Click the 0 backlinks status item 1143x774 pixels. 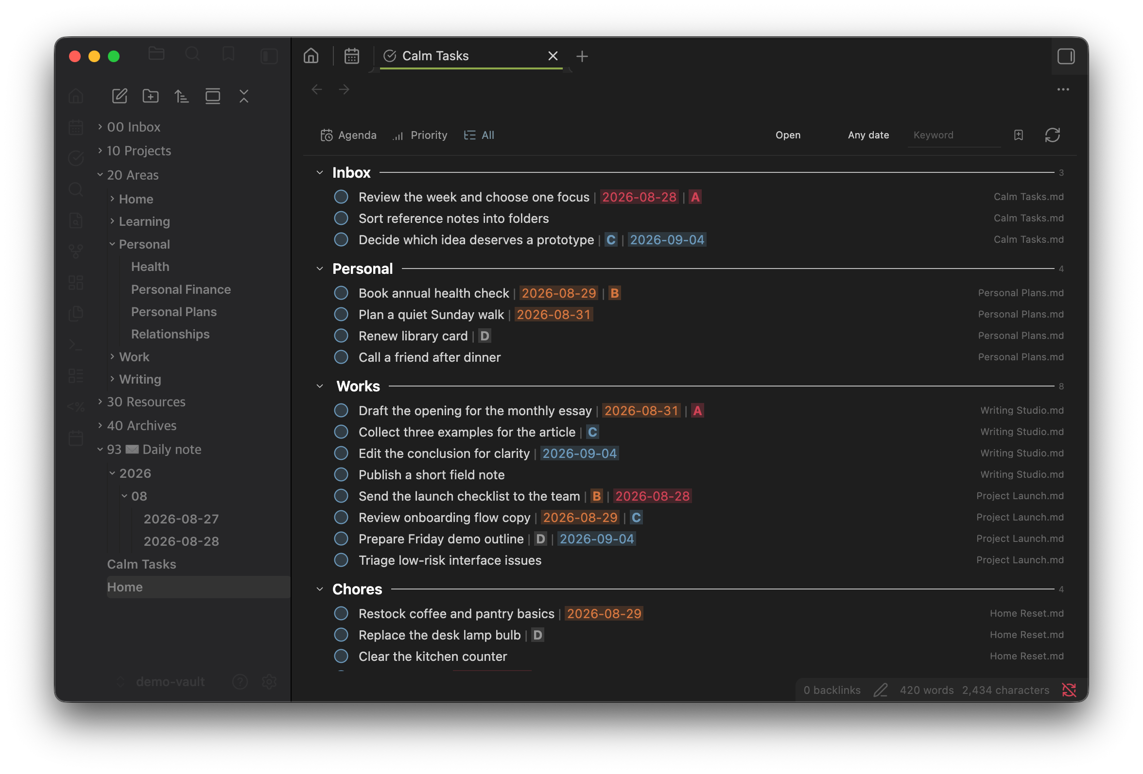831,690
